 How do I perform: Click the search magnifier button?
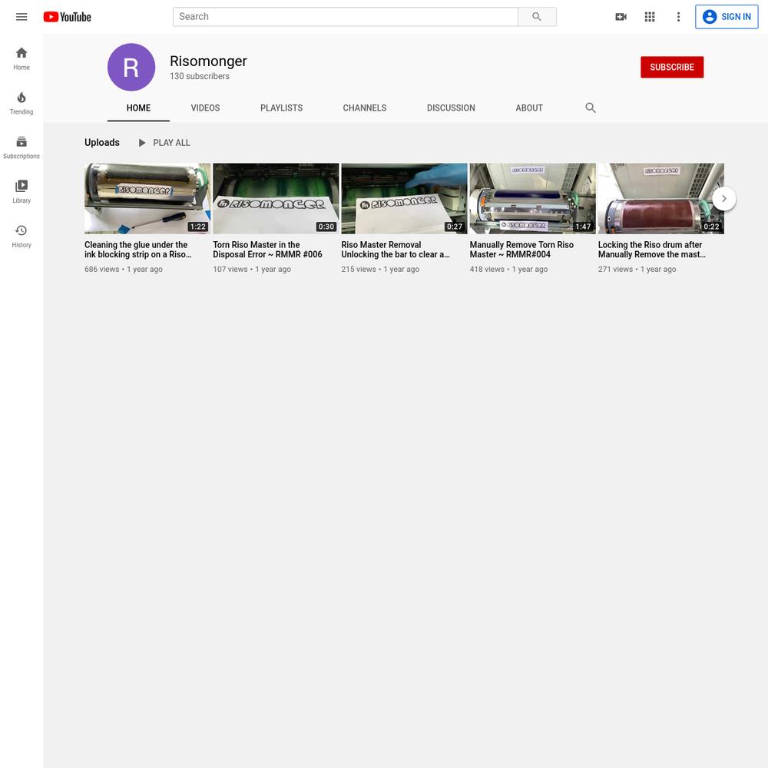point(537,17)
